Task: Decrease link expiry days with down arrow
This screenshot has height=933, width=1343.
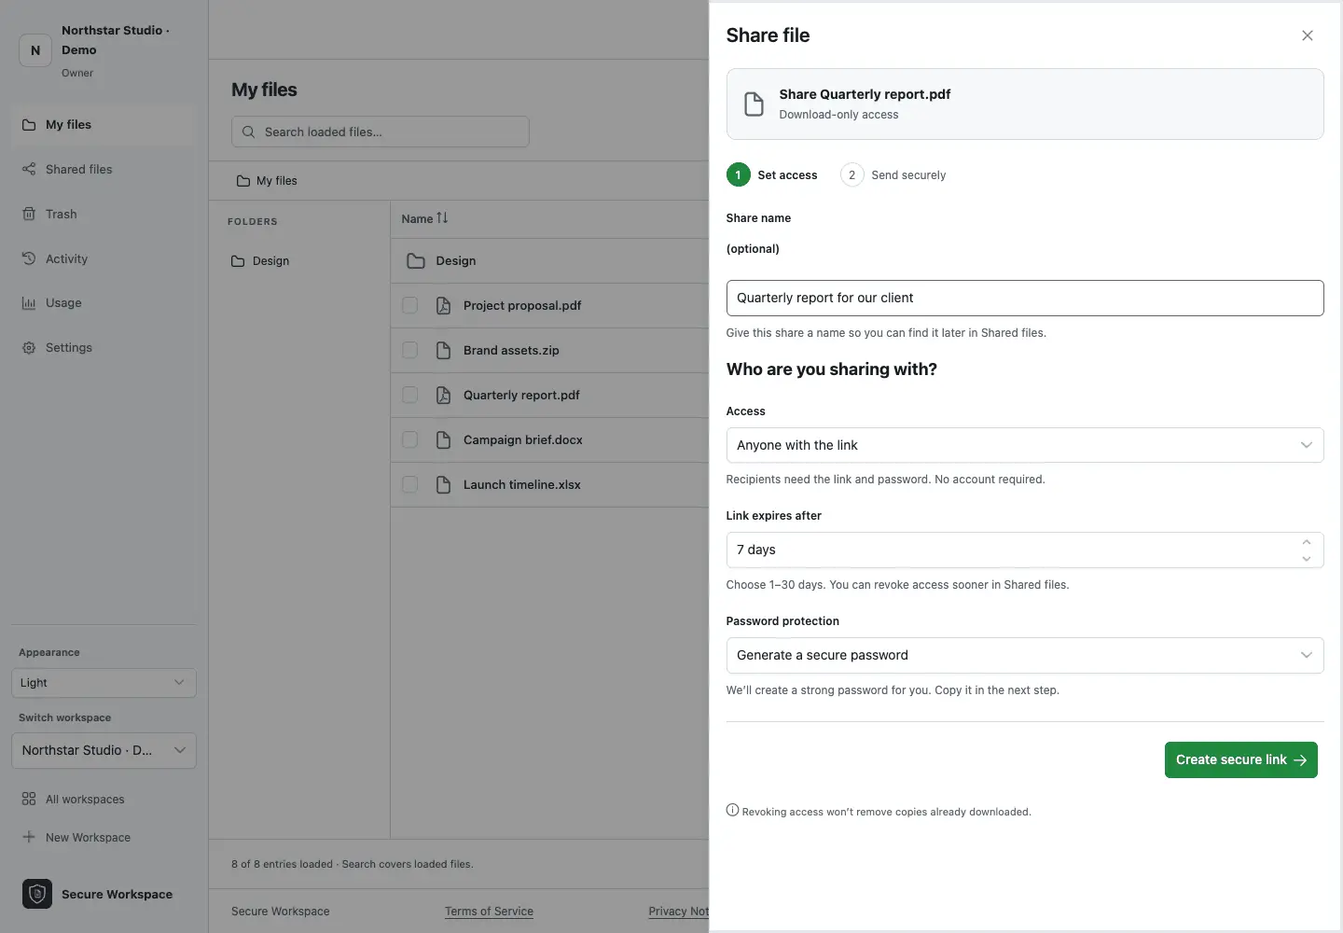Action: pos(1307,559)
